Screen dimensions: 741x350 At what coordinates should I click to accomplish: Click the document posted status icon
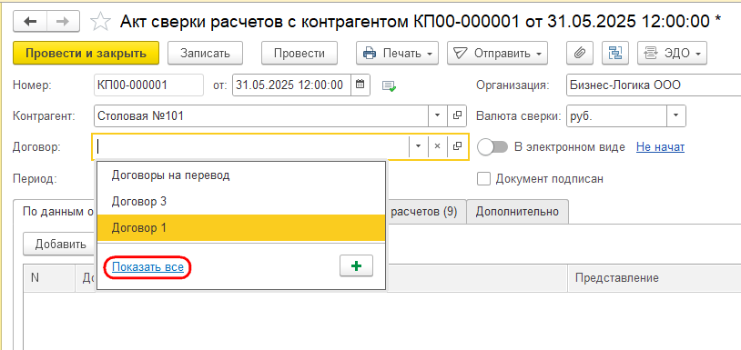[x=390, y=85]
